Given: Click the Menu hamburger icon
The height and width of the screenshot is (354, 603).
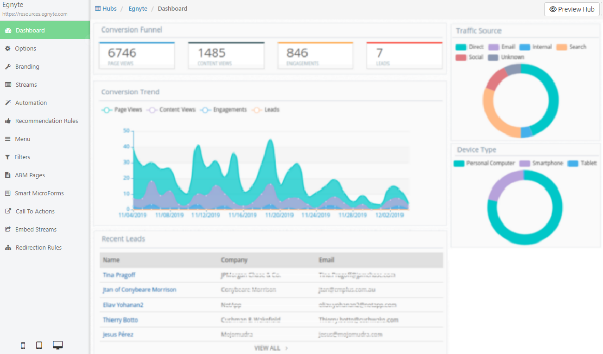Looking at the screenshot, I should click(x=7, y=139).
